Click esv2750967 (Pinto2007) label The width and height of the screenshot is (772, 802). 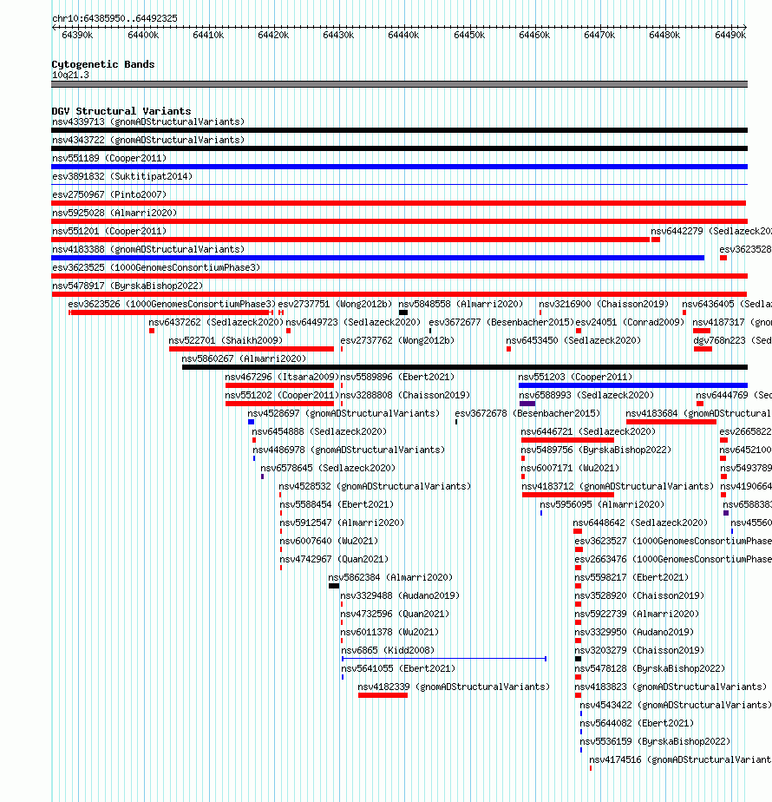[x=109, y=195]
